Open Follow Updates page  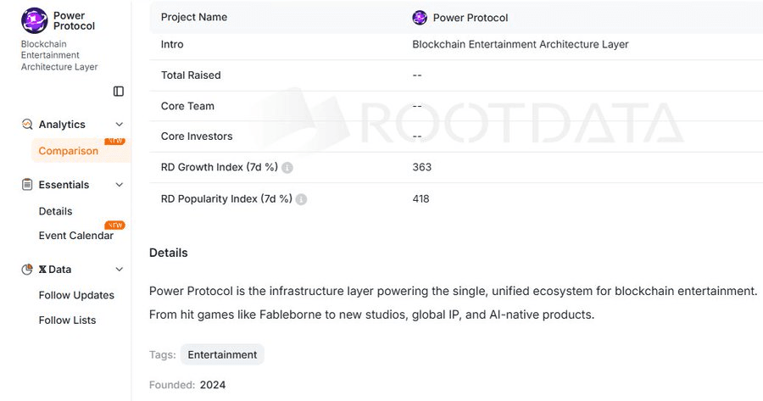pyautogui.click(x=76, y=295)
